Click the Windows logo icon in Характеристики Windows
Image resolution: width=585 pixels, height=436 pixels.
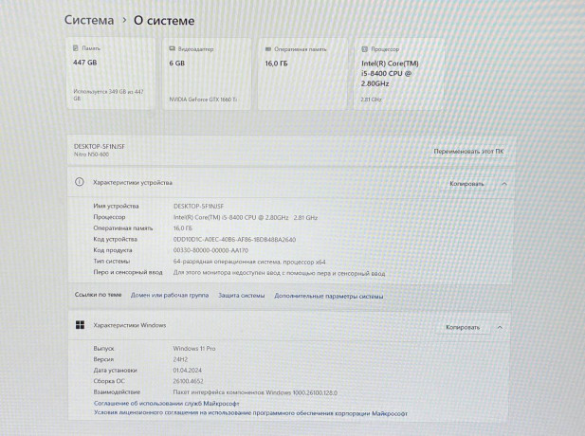(80, 325)
